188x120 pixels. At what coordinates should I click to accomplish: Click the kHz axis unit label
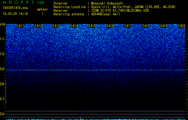click(3, 24)
